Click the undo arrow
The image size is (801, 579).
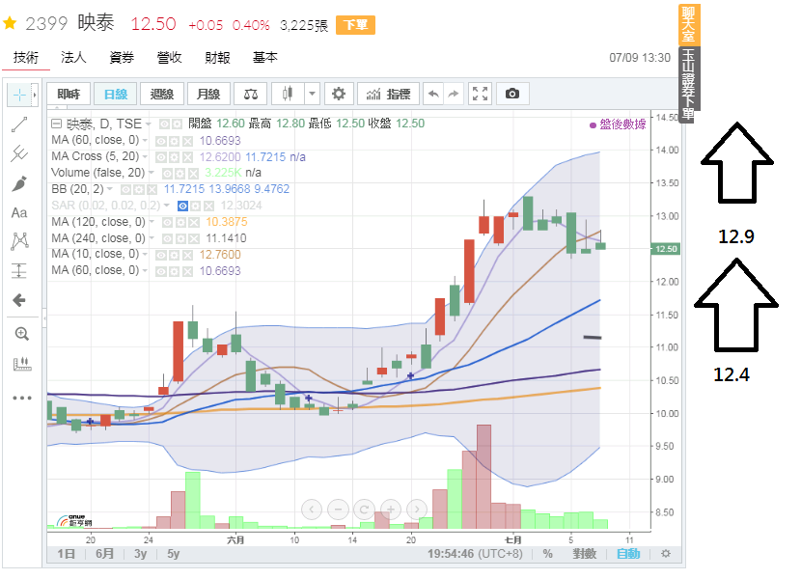click(x=433, y=94)
